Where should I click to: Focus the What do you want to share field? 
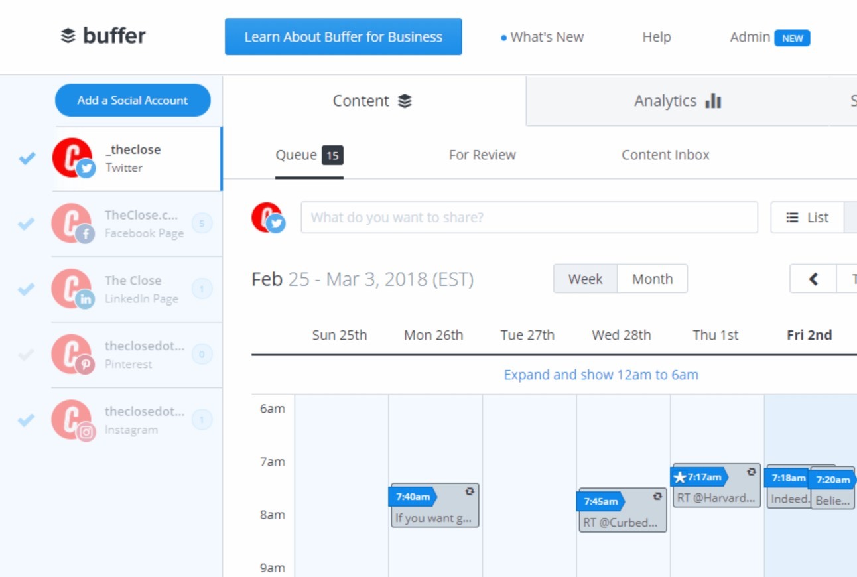529,218
